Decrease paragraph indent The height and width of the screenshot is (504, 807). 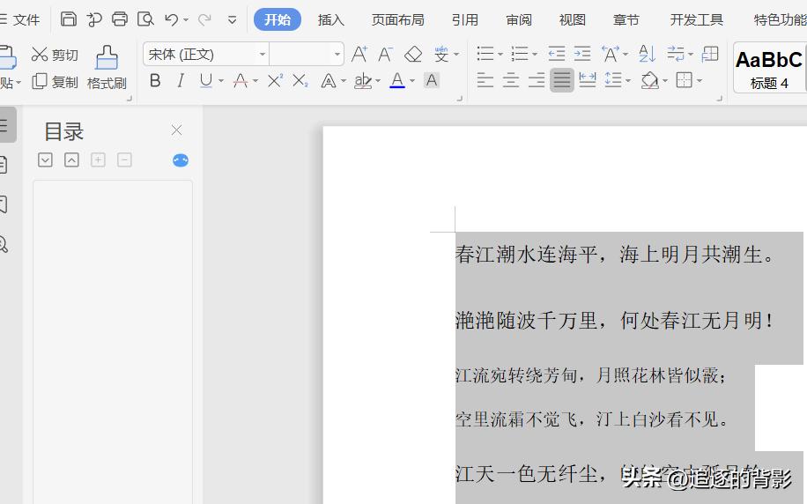tap(557, 54)
